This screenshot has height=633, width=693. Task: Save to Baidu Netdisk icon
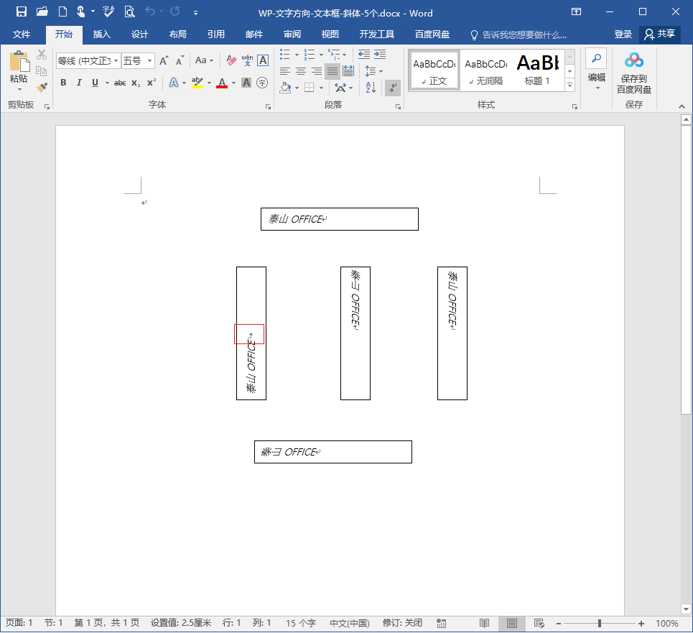click(634, 72)
